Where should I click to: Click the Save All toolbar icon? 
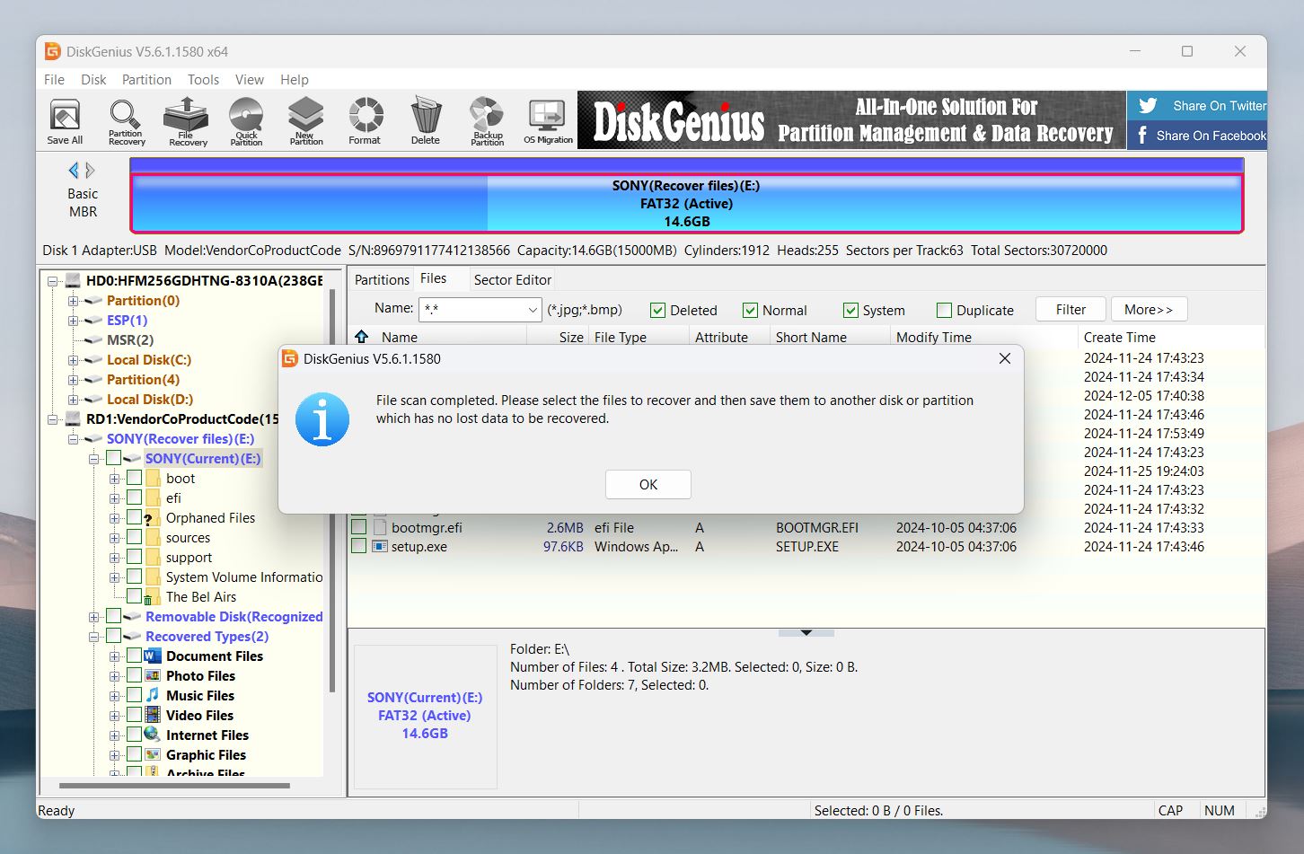[65, 121]
